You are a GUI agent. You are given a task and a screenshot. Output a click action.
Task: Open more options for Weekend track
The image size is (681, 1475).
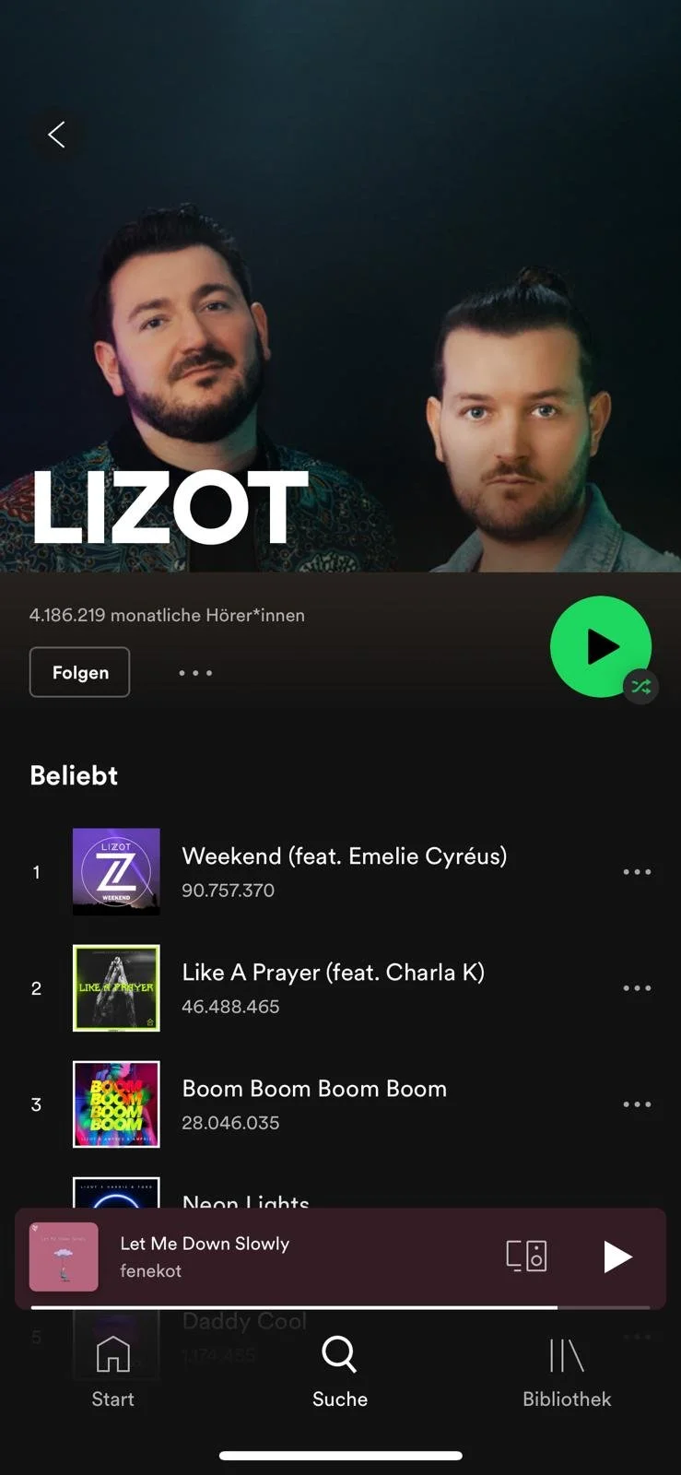coord(637,871)
